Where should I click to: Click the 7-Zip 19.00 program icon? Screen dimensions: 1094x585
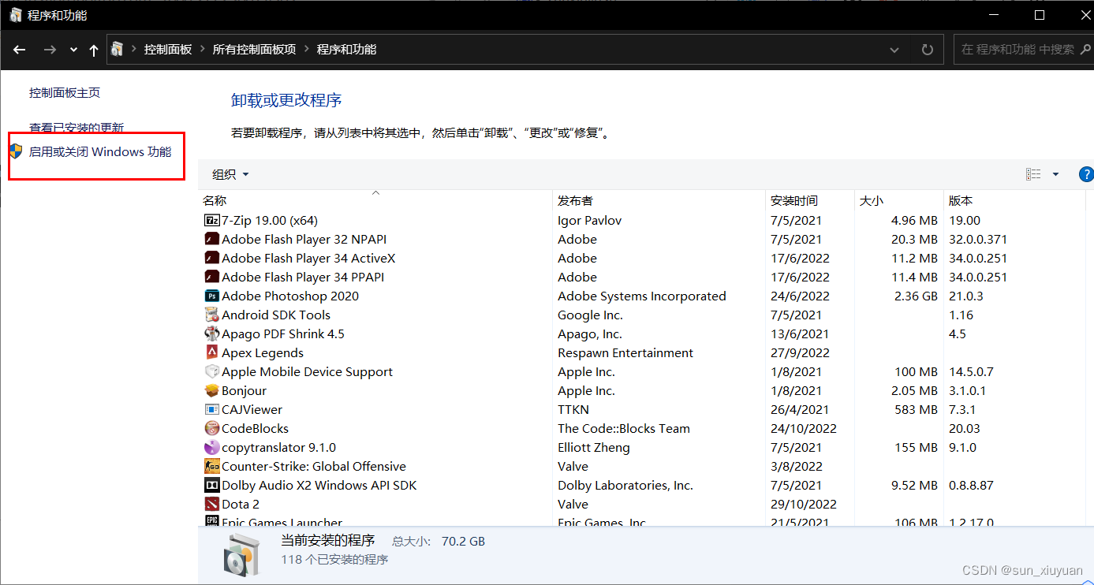point(211,221)
